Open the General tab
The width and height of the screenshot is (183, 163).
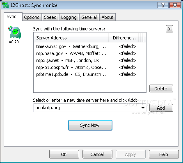click(x=89, y=17)
